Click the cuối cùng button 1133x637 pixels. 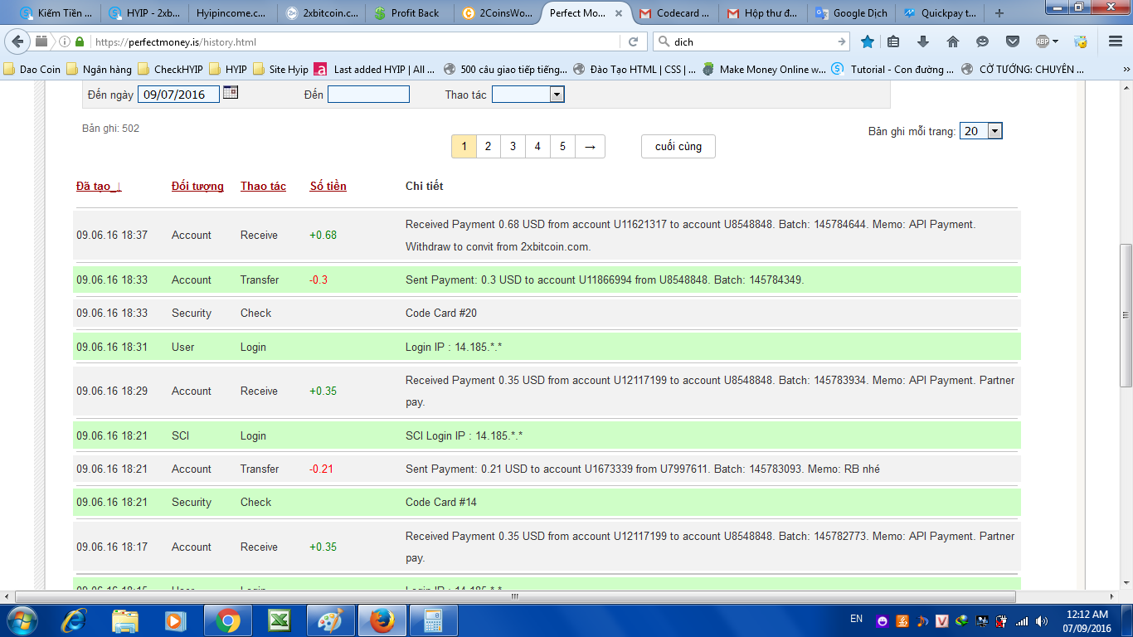point(678,147)
